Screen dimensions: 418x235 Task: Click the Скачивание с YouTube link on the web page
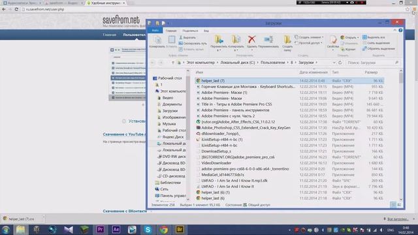124,134
